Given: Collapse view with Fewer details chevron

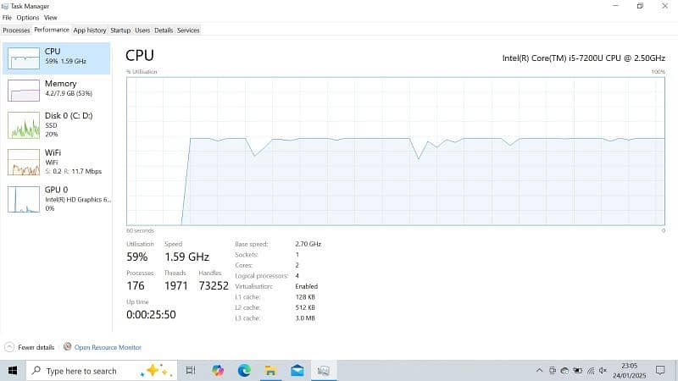Looking at the screenshot, I should [9, 347].
